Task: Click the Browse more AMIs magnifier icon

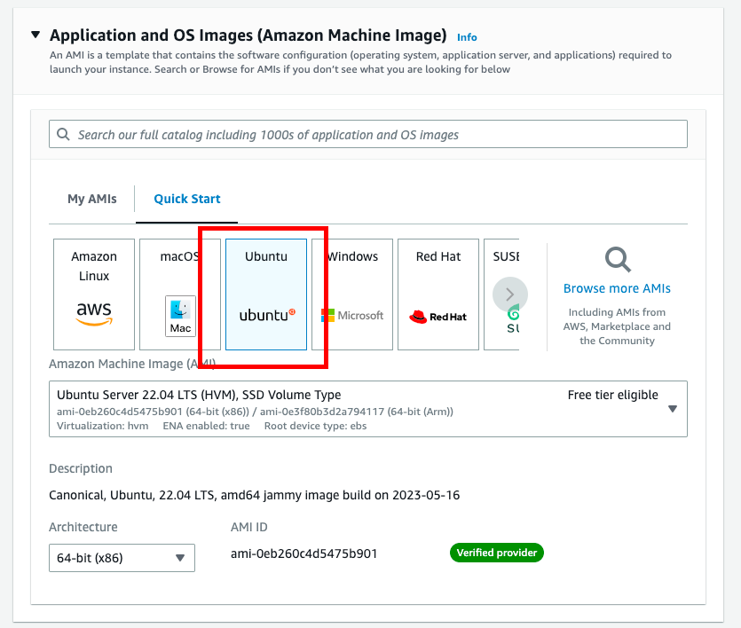Action: tap(618, 260)
